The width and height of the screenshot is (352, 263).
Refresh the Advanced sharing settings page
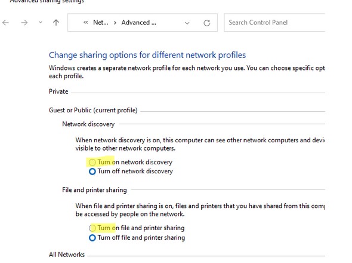(x=207, y=23)
